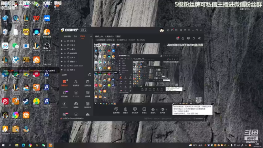Hide the 文本 9 source
This screenshot has height=148, width=263.
pos(61,41)
